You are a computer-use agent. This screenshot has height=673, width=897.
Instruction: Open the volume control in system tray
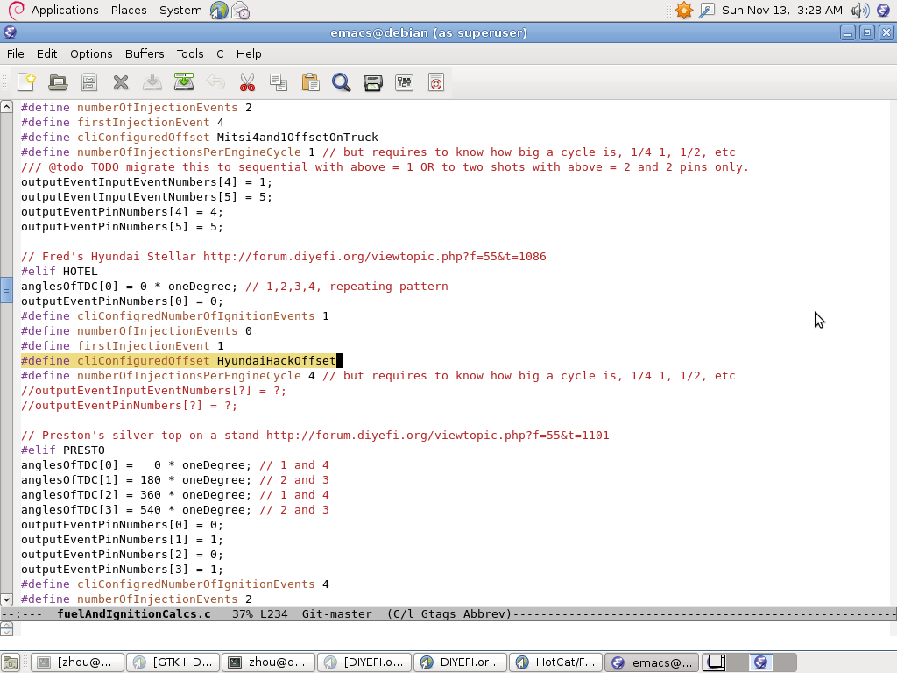pyautogui.click(x=859, y=11)
